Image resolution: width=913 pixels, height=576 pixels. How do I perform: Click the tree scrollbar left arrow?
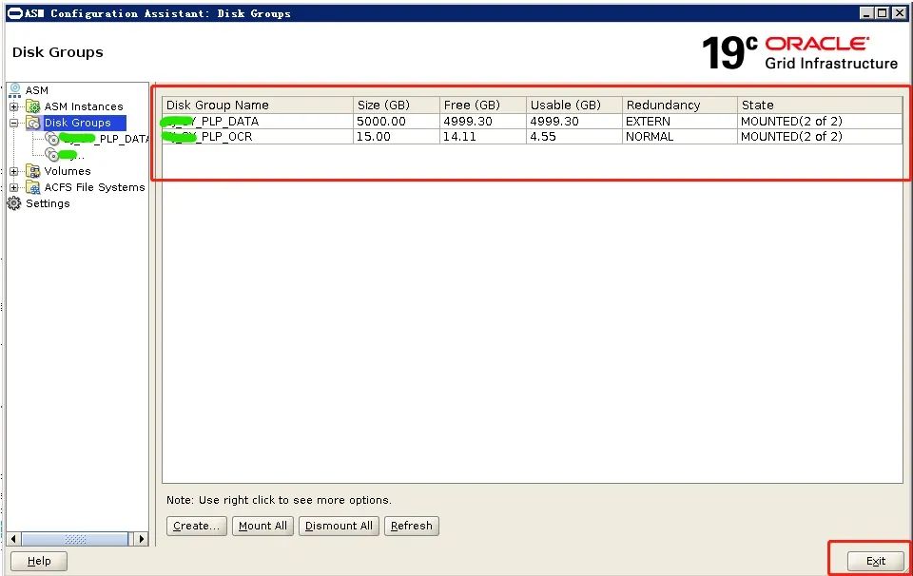pos(13,539)
